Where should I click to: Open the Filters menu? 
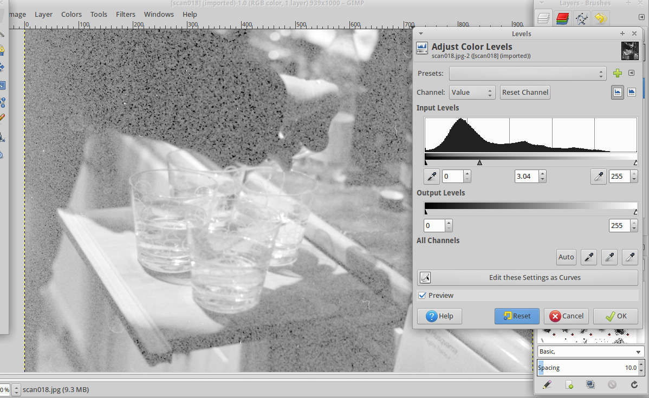click(125, 14)
